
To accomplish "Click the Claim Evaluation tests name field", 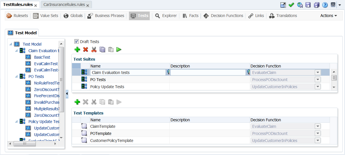I will click(128, 73).
